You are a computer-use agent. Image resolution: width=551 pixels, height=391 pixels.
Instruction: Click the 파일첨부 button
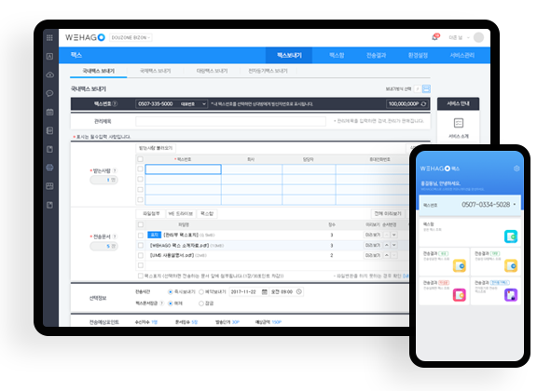[151, 213]
